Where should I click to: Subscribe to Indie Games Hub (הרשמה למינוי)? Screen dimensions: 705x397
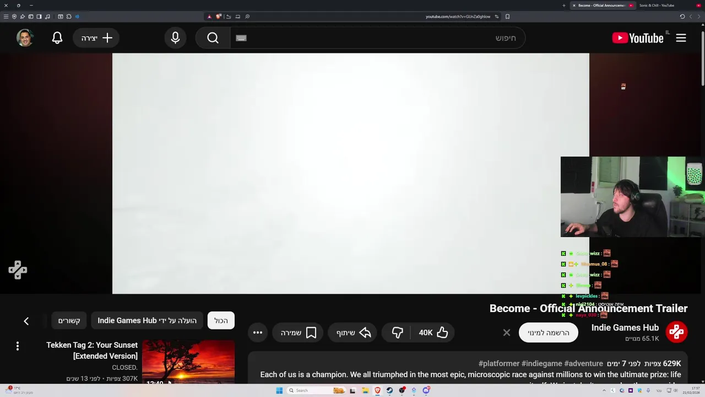tap(548, 332)
